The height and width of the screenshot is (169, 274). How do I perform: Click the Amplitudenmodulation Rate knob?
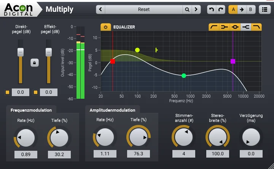pyautogui.click(x=105, y=137)
